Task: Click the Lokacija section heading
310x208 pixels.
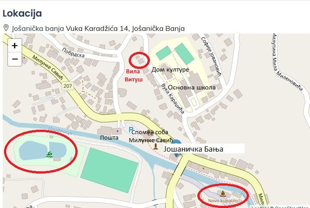Action: pyautogui.click(x=22, y=13)
